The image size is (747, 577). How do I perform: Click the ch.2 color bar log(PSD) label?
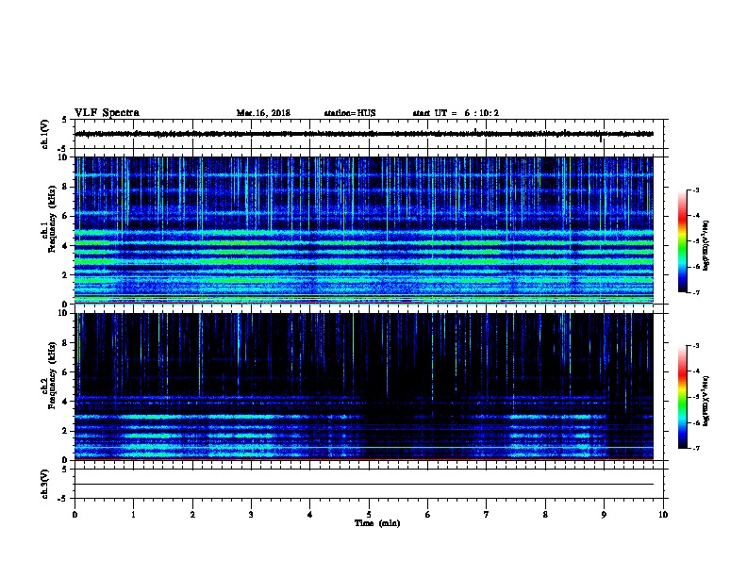(705, 401)
